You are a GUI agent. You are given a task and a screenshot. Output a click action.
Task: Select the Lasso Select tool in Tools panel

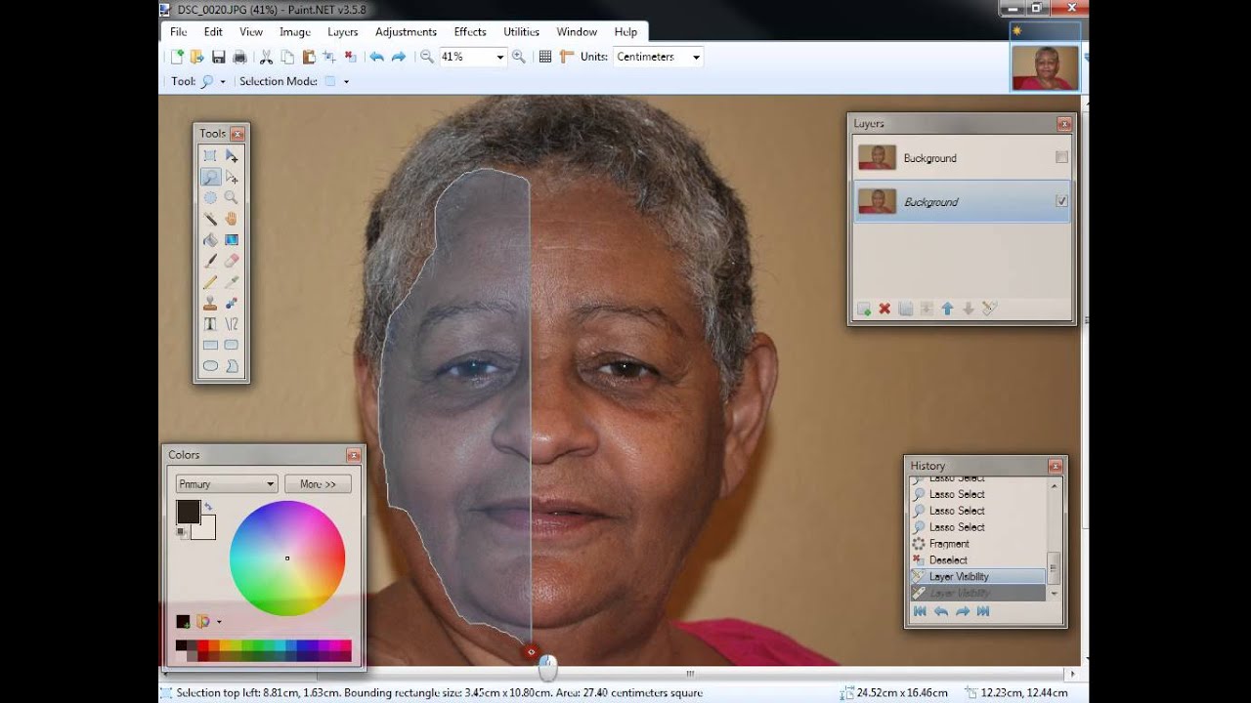[210, 177]
